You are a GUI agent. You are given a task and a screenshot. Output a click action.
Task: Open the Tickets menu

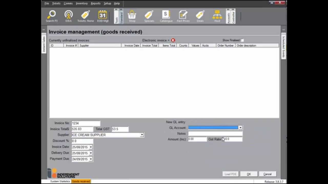tap(56, 3)
